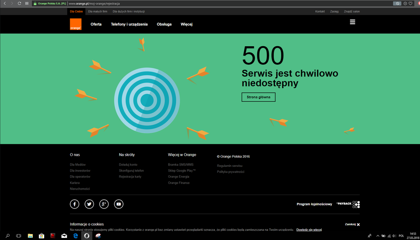420x240 pixels.
Task: Close the cookies notice with Zamknij
Action: (352, 224)
